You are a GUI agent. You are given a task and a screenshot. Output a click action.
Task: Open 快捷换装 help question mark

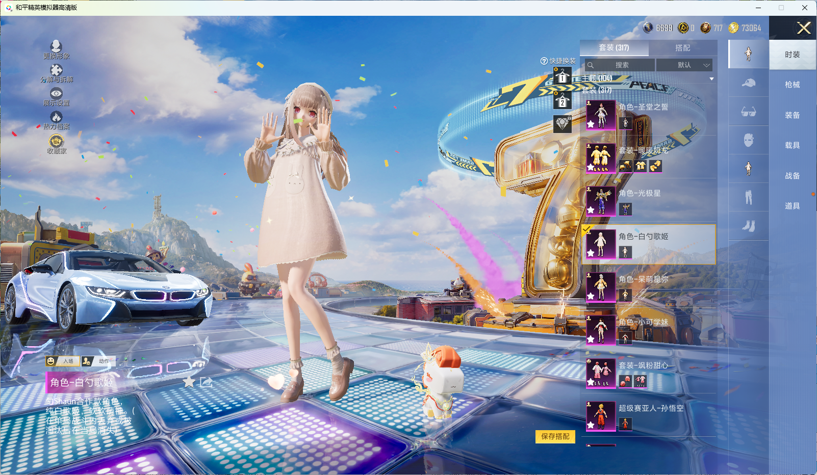point(544,61)
